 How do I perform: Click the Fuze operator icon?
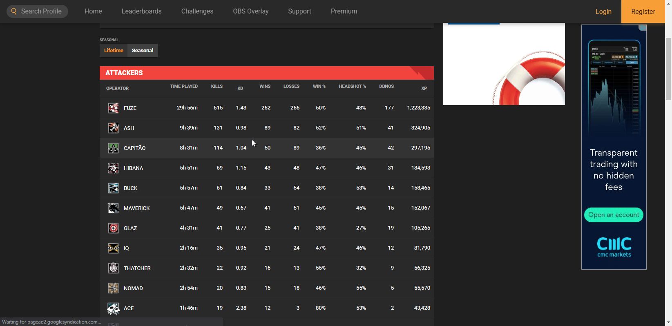[113, 108]
